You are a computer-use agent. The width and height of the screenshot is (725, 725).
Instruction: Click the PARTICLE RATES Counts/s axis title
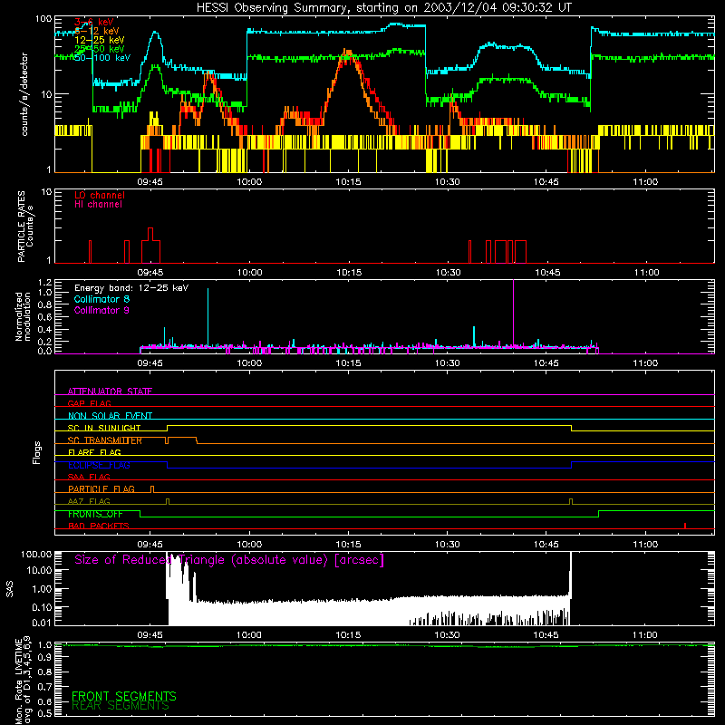tap(25, 226)
